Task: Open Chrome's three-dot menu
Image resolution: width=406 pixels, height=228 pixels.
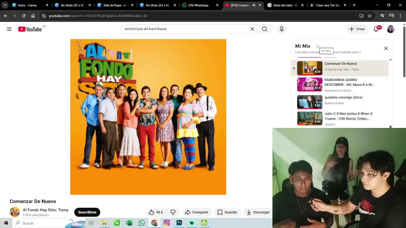Action: pyautogui.click(x=401, y=16)
